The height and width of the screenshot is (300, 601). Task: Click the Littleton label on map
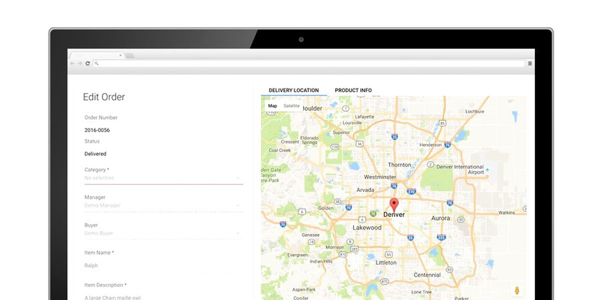(x=386, y=262)
